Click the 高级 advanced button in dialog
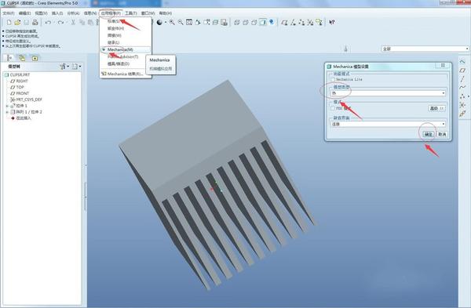 pyautogui.click(x=436, y=108)
